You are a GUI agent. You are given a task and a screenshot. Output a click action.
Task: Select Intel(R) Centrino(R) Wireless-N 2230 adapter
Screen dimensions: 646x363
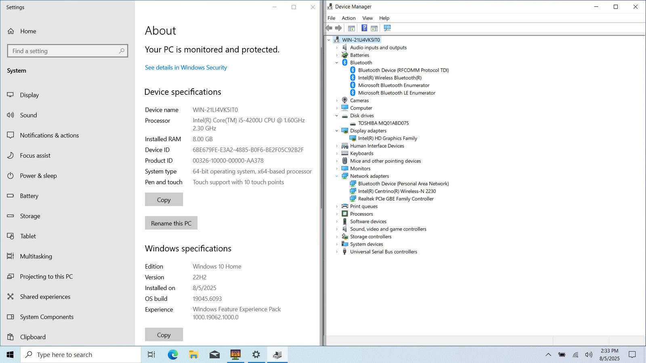click(x=397, y=191)
